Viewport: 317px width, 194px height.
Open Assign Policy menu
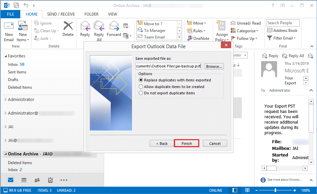pyautogui.click(x=222, y=31)
